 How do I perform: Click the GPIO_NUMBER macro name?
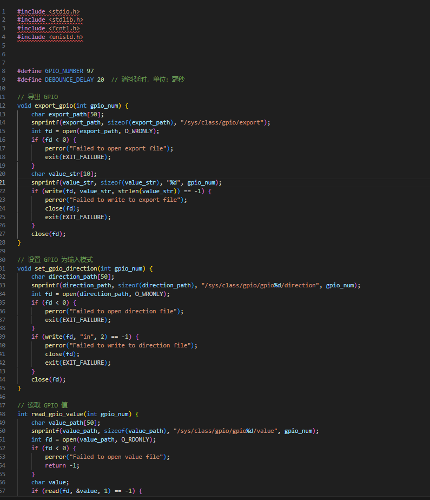[x=64, y=71]
